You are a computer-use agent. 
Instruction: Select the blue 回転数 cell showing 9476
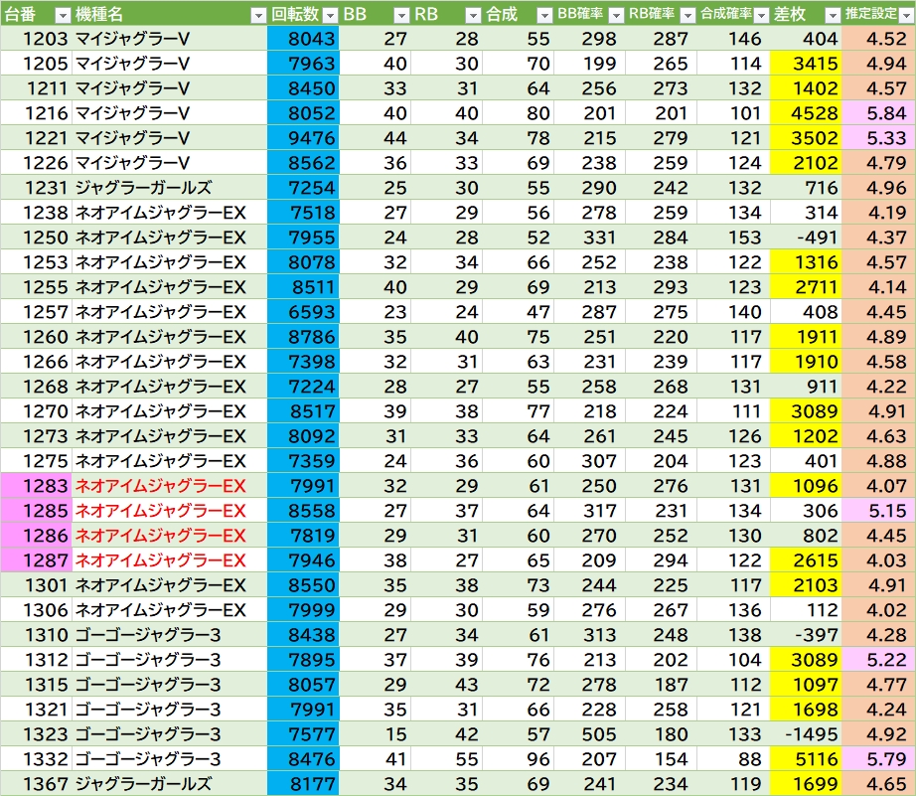(303, 138)
